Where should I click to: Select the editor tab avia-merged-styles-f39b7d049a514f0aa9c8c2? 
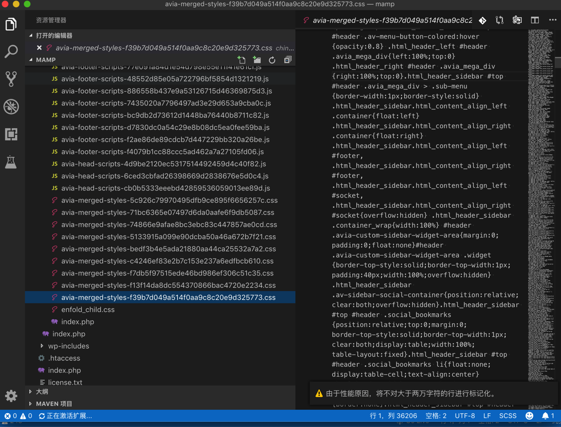pos(388,20)
